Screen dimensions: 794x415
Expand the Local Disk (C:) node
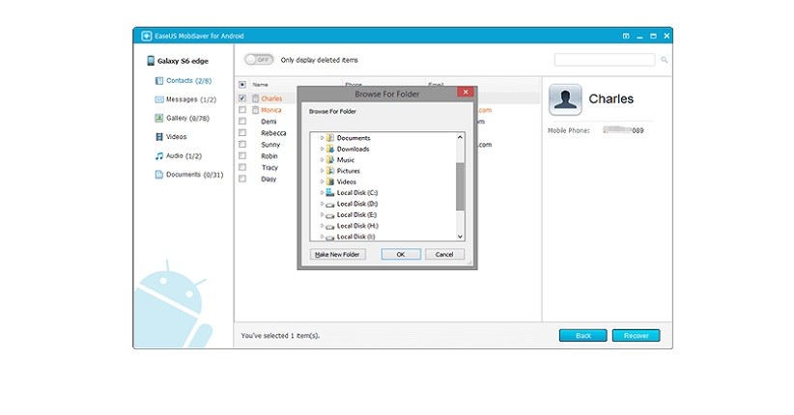(x=322, y=192)
